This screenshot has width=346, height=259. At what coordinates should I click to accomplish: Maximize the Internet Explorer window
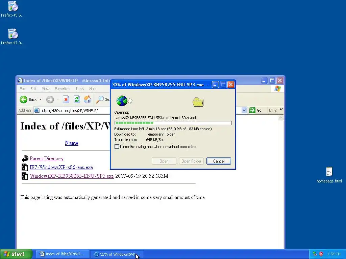[272, 81]
